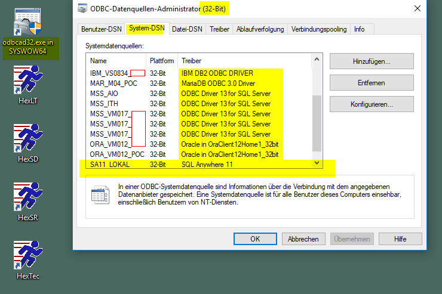Screen dimensions: 442x294
Task: Open the HexSR desktop shortcut
Action: click(28, 202)
